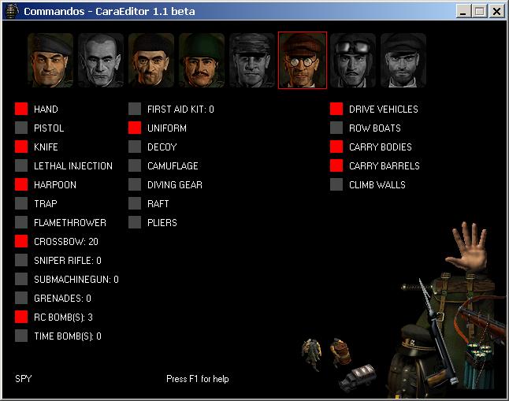Enable the TRAP checkbox

(21, 203)
